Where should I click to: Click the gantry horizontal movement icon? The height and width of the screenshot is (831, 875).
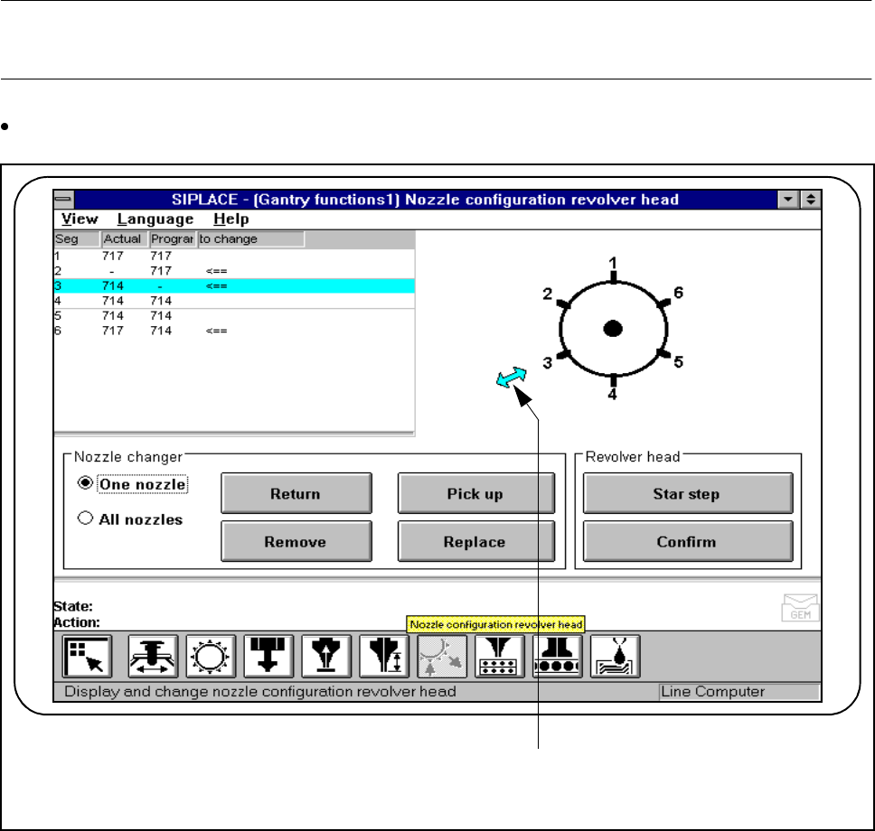152,657
